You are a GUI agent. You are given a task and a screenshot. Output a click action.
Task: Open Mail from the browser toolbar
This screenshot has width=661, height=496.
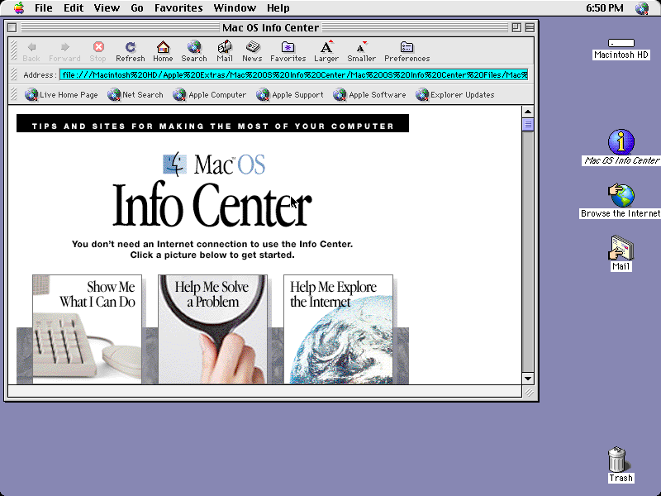[224, 51]
